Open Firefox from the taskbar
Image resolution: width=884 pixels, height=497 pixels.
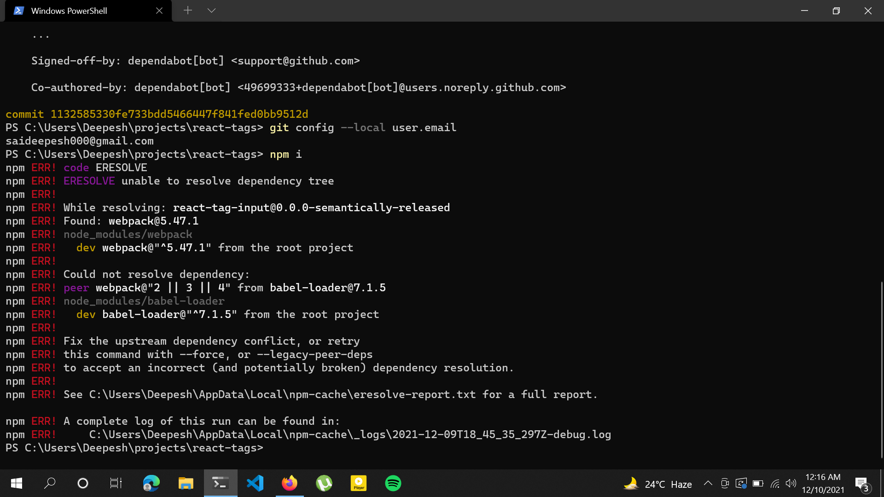click(290, 483)
